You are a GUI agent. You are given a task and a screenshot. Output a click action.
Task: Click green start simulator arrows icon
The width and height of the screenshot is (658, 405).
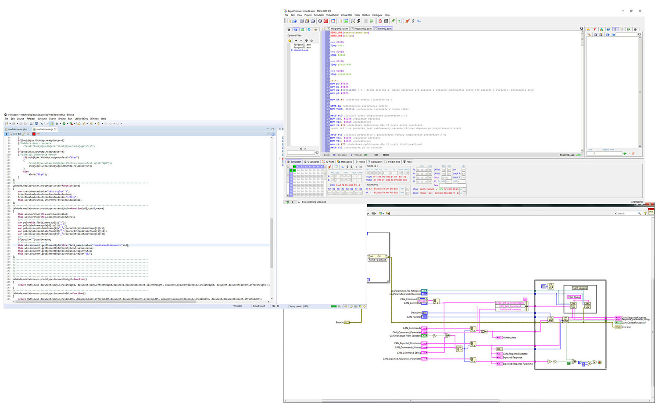click(372, 21)
